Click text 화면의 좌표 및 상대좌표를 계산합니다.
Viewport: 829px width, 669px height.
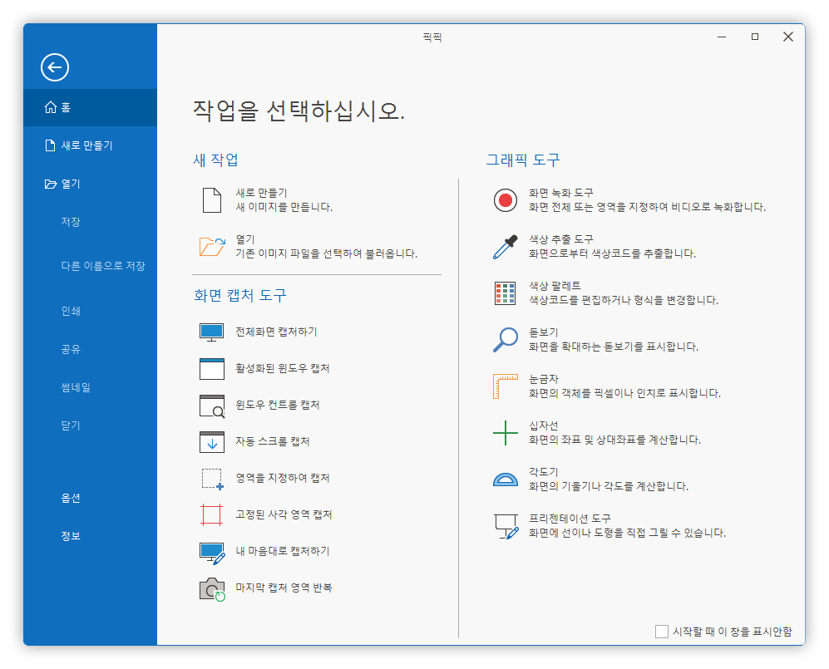point(614,440)
